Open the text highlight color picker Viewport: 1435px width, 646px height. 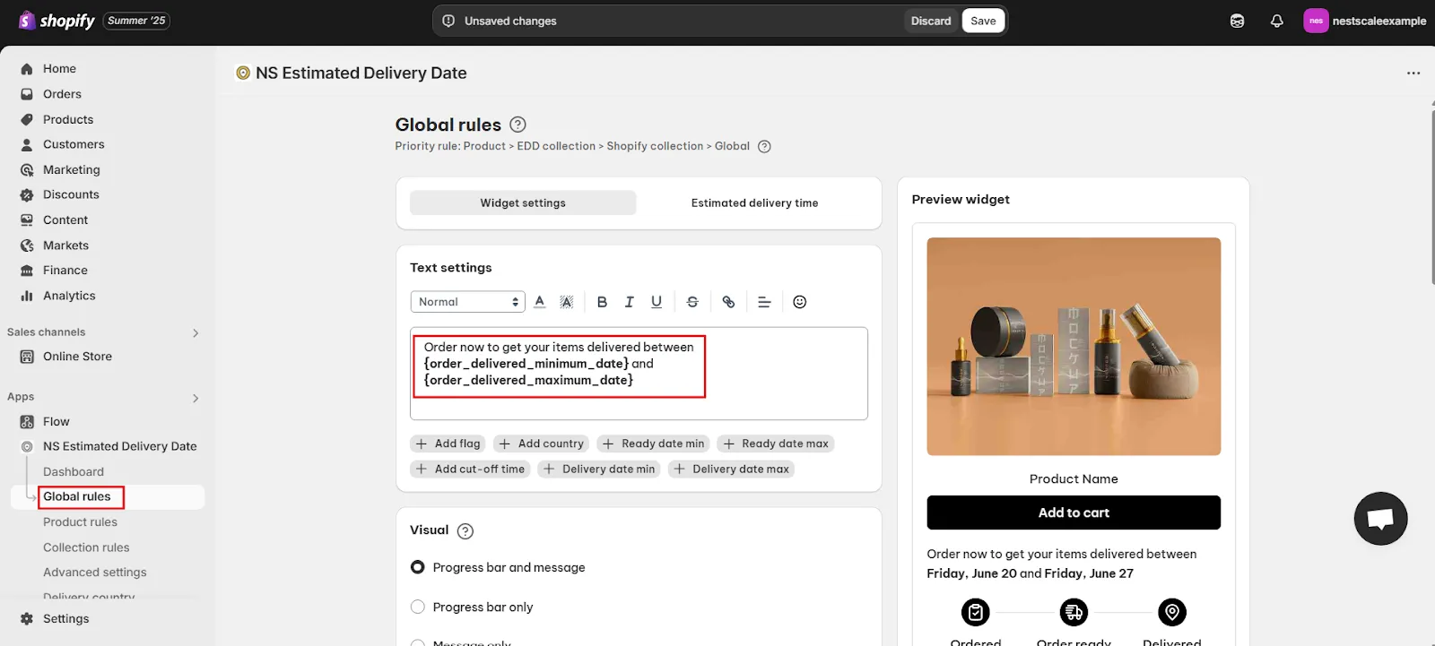point(566,302)
